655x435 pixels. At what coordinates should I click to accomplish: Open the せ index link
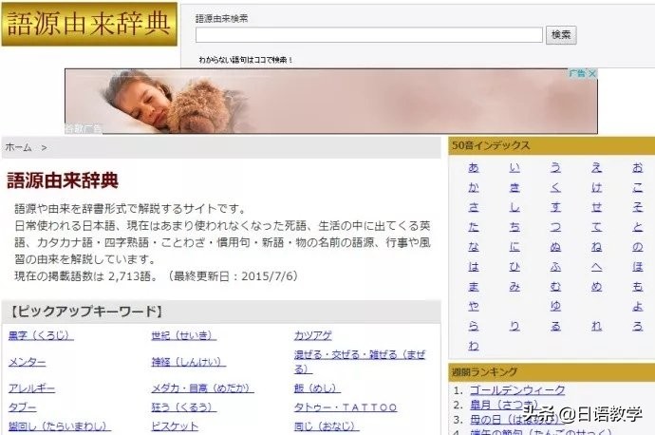pyautogui.click(x=596, y=207)
